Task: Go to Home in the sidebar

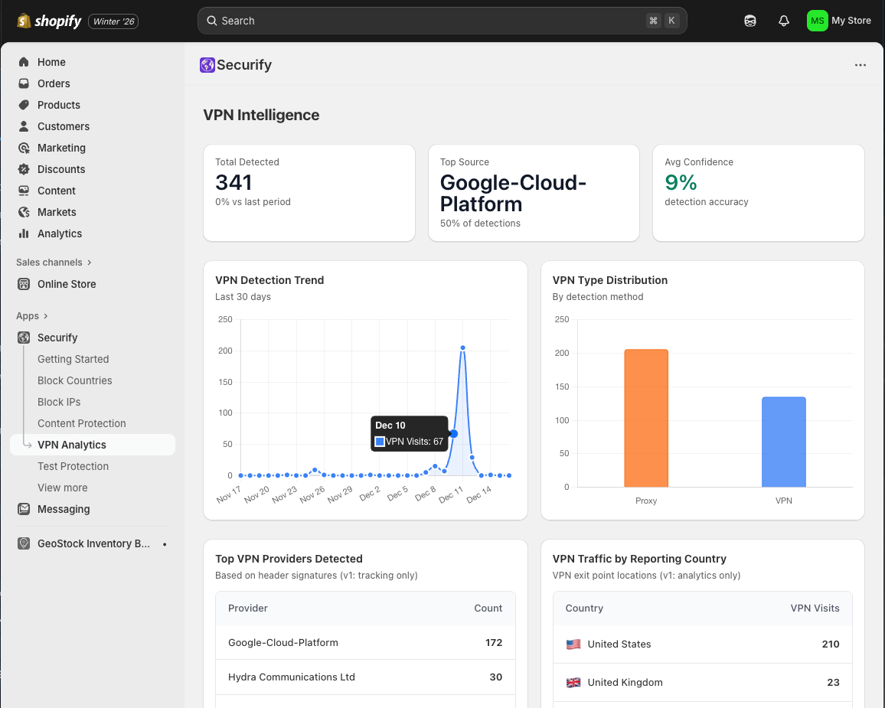Action: pyautogui.click(x=51, y=62)
